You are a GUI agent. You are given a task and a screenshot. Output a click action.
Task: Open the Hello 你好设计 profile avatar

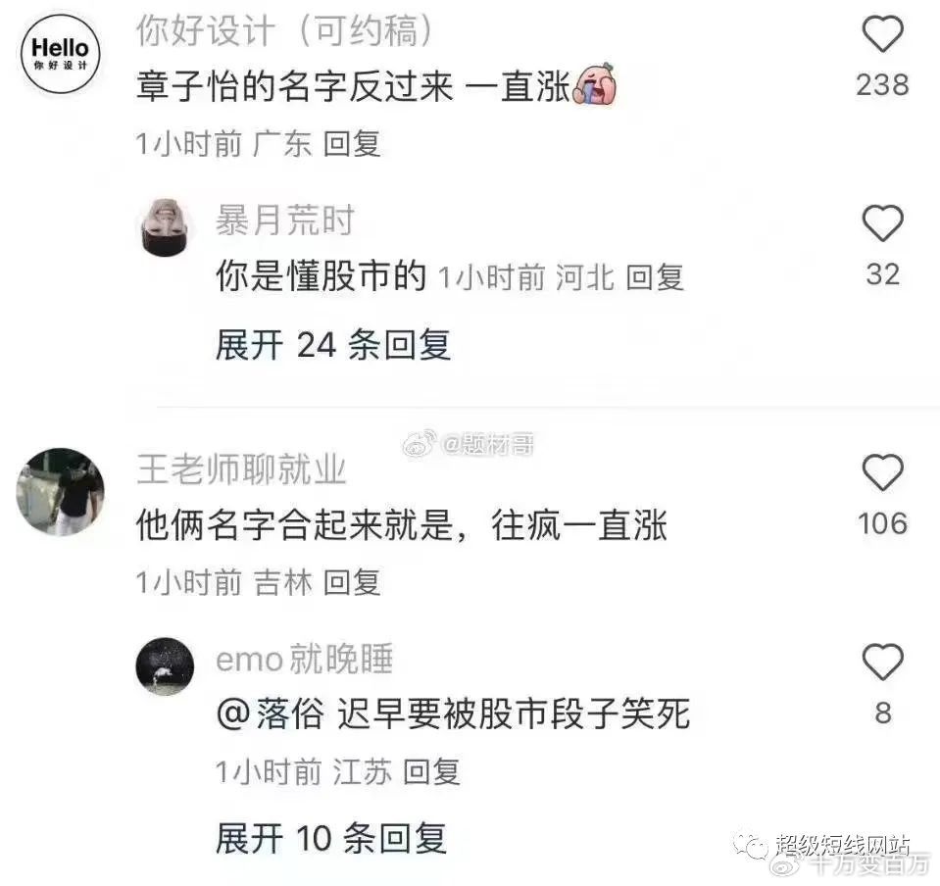coord(60,53)
